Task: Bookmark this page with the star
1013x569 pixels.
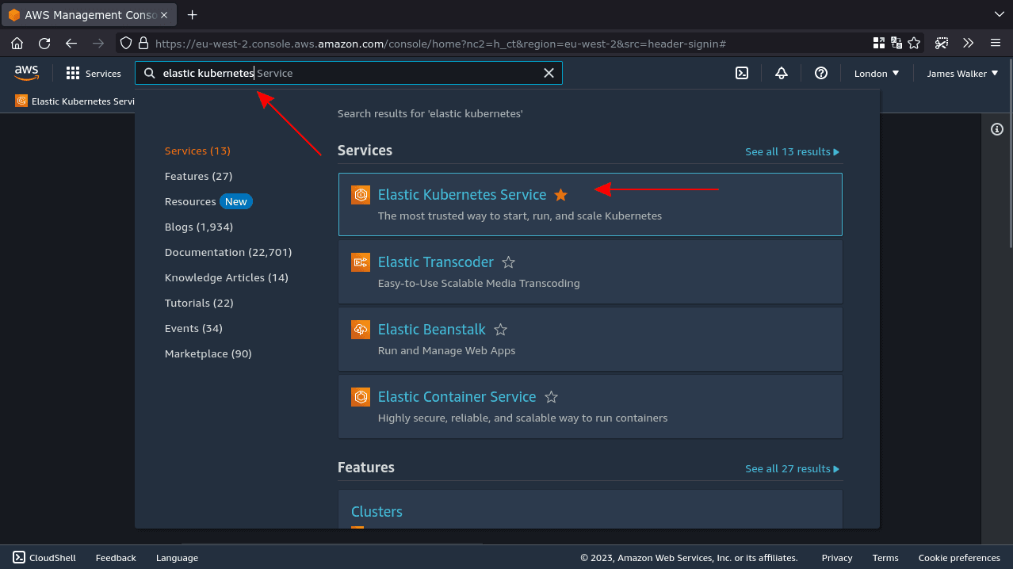Action: click(914, 43)
